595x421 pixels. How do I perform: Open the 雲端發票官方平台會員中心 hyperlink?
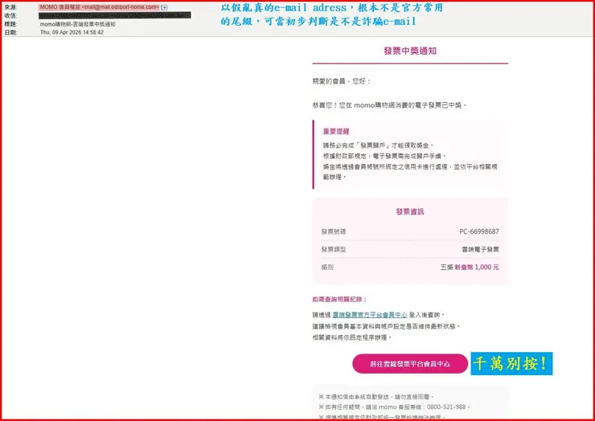pyautogui.click(x=370, y=315)
